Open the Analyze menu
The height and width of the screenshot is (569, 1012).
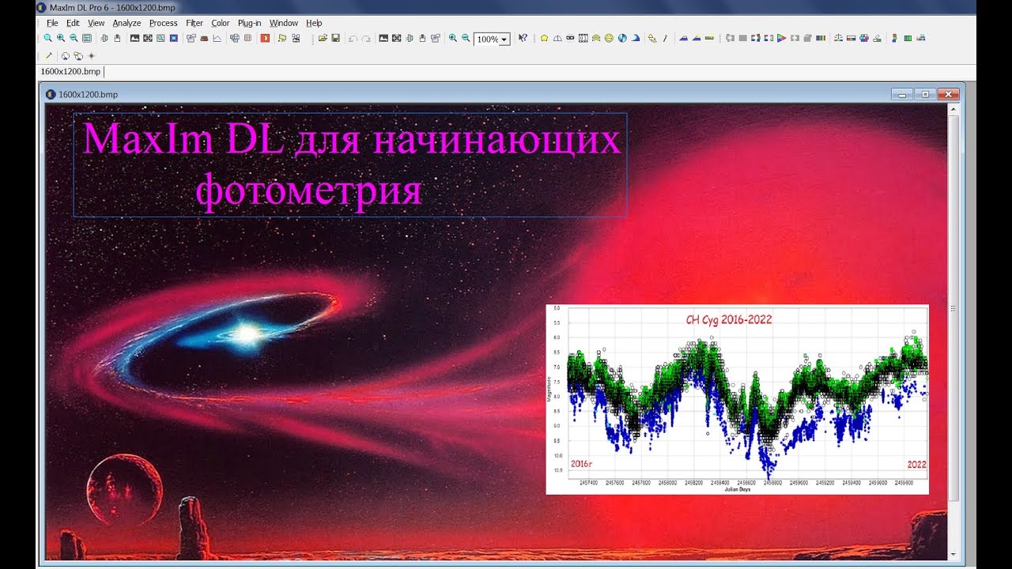tap(126, 23)
